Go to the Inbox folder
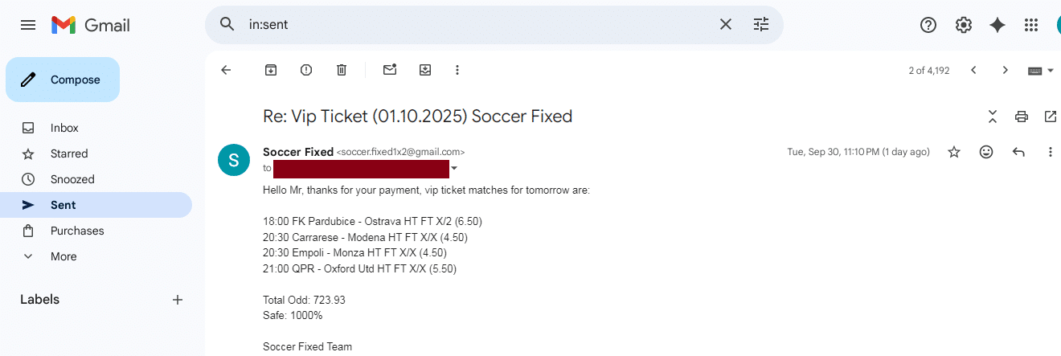This screenshot has height=356, width=1061. [x=64, y=128]
